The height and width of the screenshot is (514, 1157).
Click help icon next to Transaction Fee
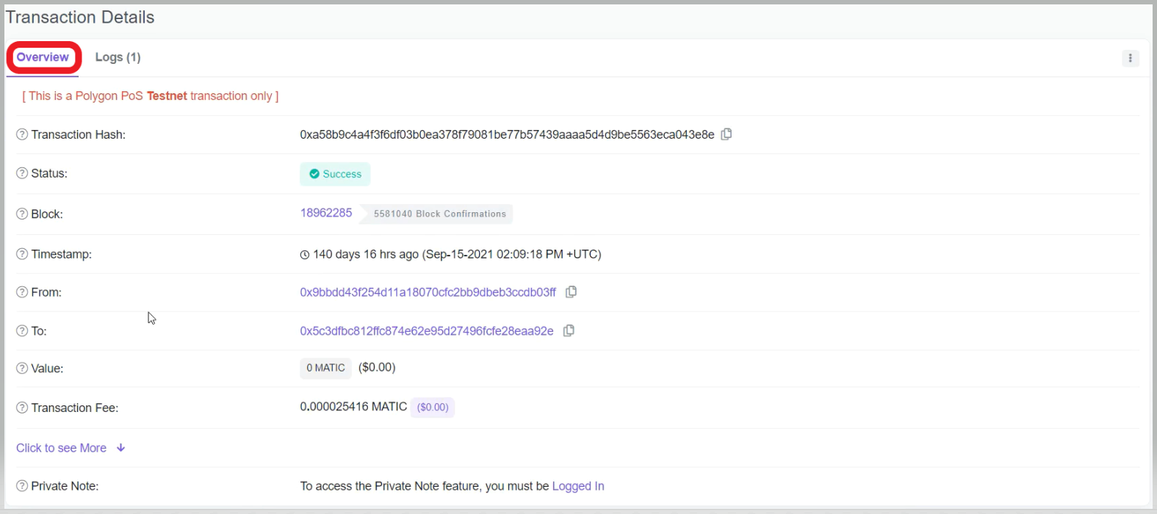(22, 408)
